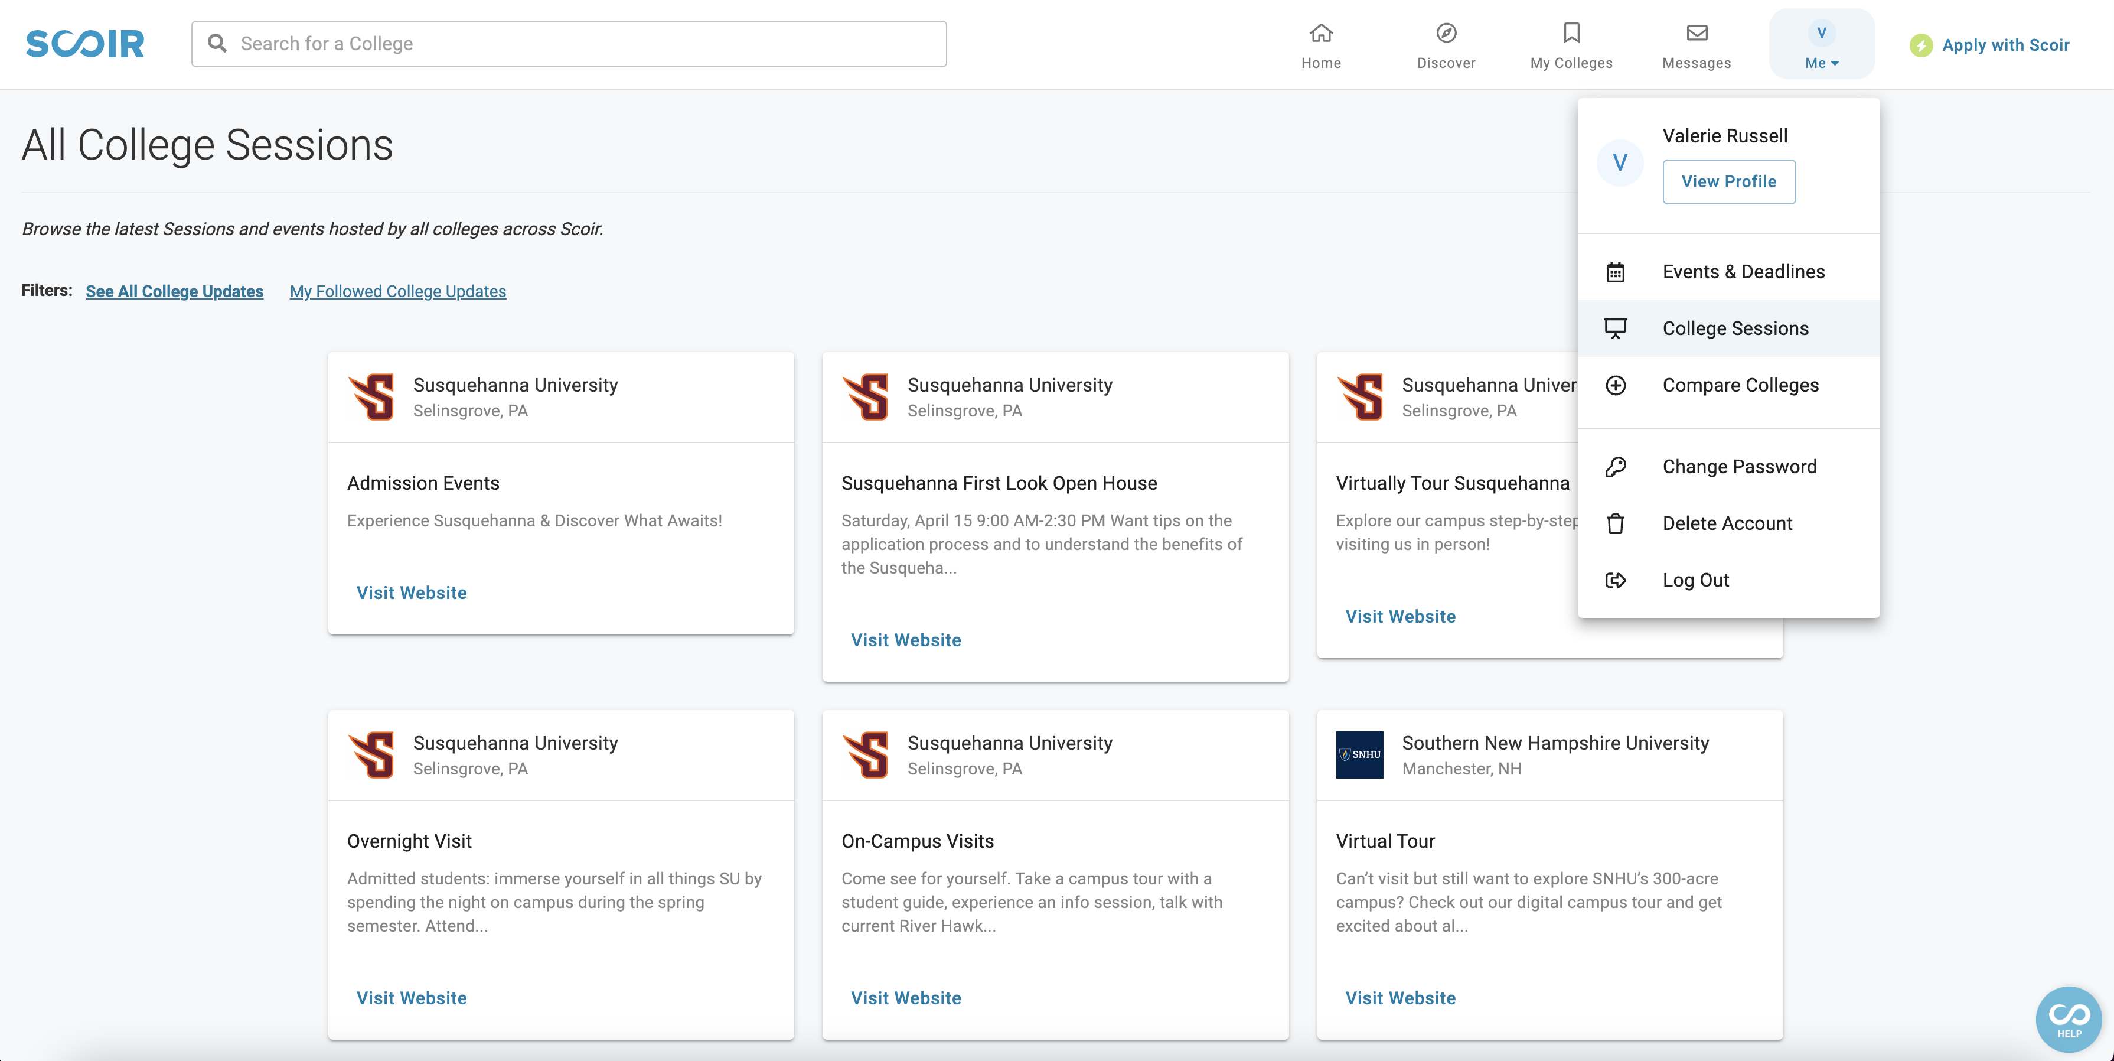Screen dimensions: 2114x1061
Task: Click the Delete Account trash icon
Action: tap(1615, 523)
